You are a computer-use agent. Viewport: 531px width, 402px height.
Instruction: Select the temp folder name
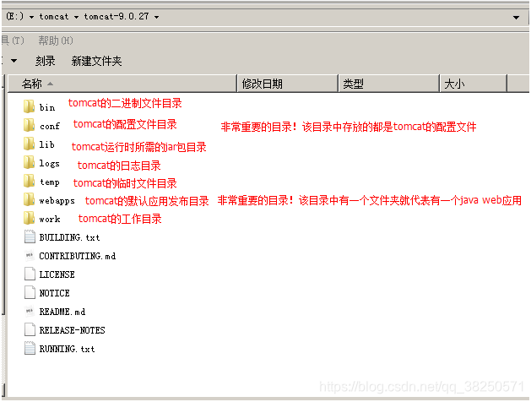tap(50, 182)
